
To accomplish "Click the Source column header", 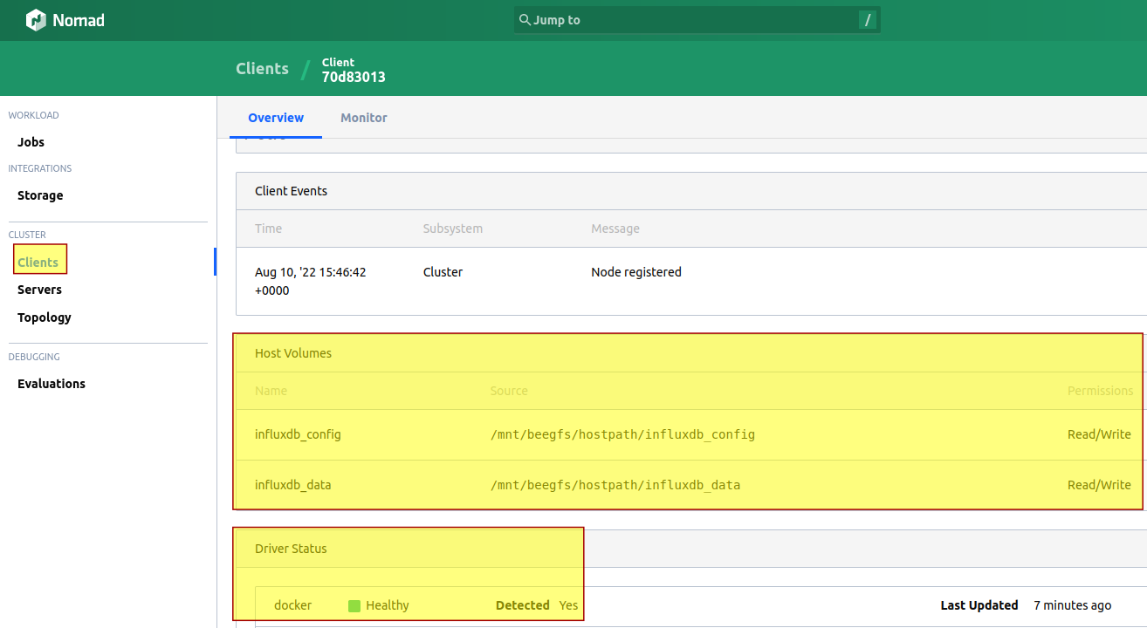I will (509, 391).
